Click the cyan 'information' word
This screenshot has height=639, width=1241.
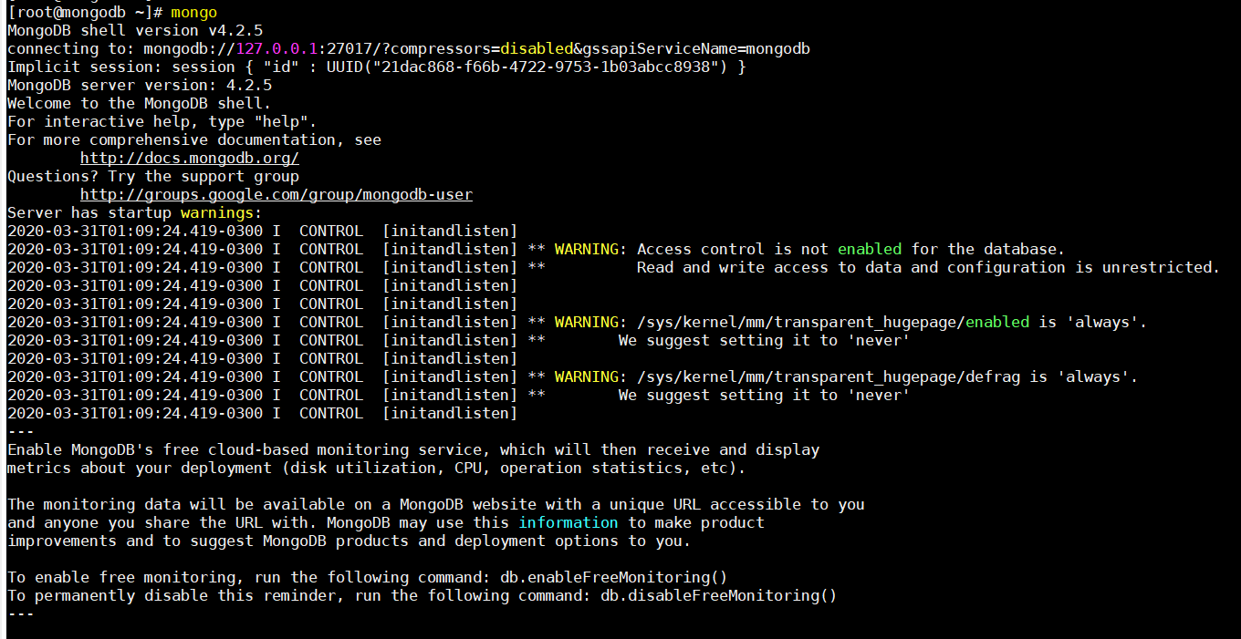coord(568,523)
